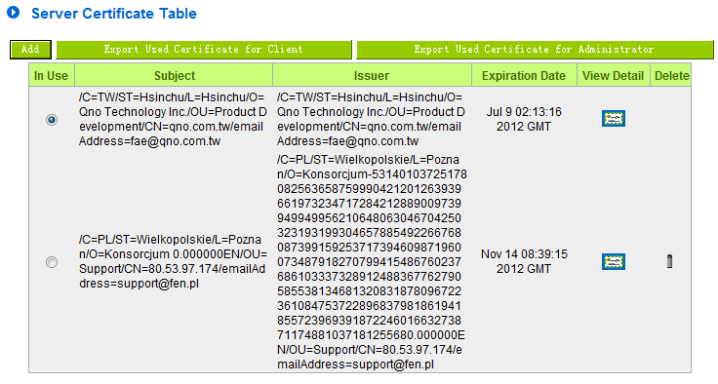Click the Expiration Date column header
This screenshot has height=384, width=718.
524,75
